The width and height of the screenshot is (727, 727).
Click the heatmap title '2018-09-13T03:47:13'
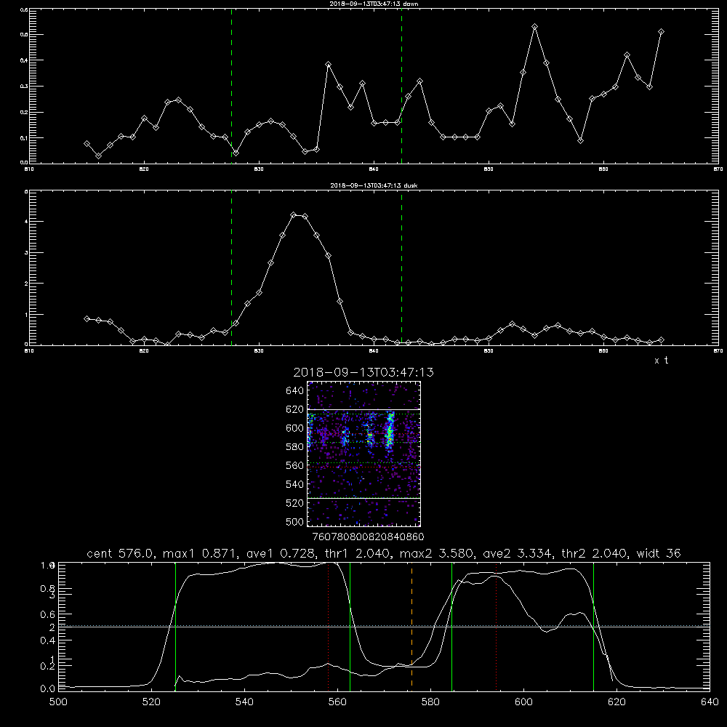[x=363, y=372]
